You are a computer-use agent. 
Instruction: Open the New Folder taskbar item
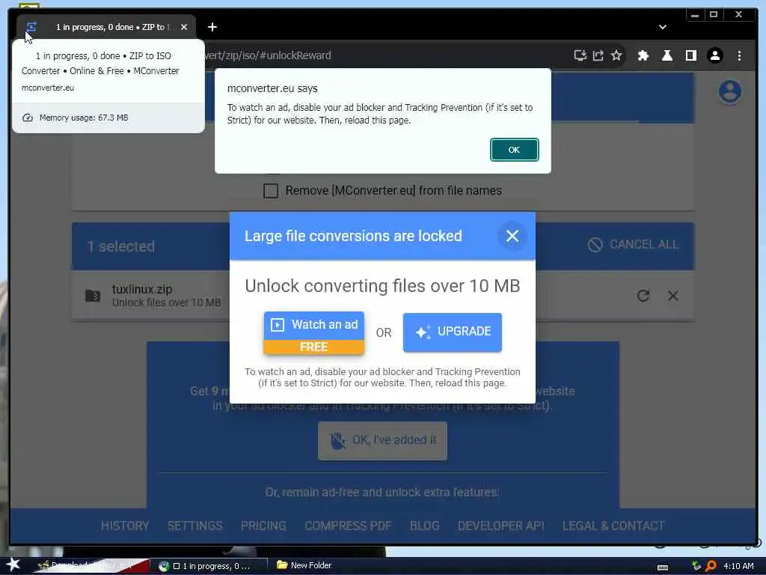[x=304, y=565]
